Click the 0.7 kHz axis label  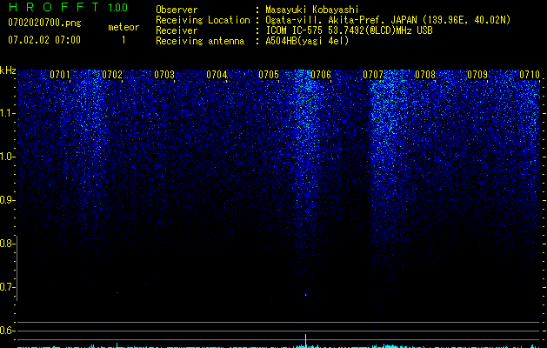point(7,287)
